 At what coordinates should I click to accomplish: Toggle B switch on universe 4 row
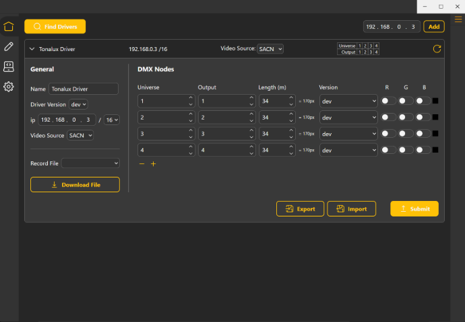pos(423,150)
